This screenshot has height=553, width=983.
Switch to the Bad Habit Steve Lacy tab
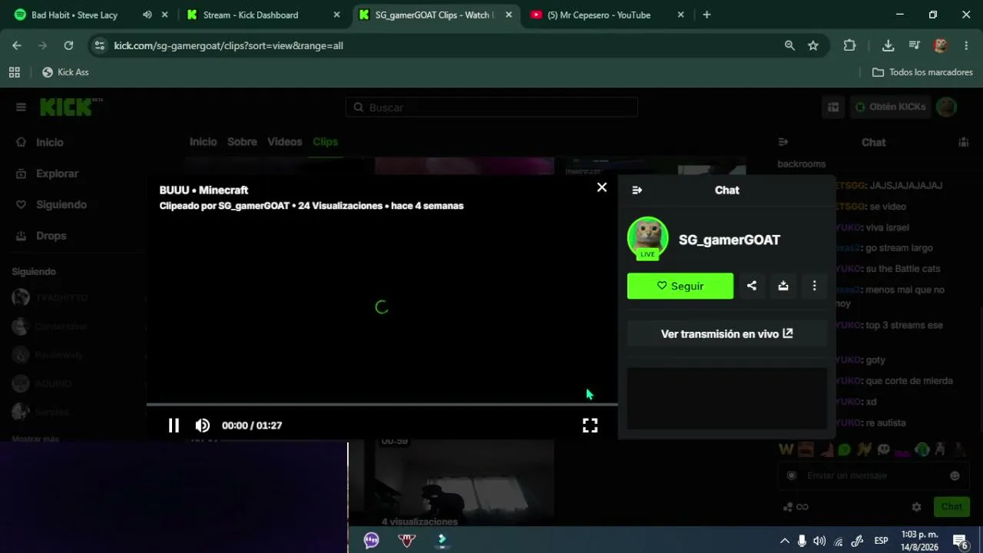74,15
